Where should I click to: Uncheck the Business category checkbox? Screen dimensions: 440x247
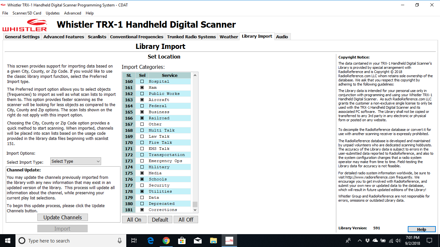click(x=142, y=112)
